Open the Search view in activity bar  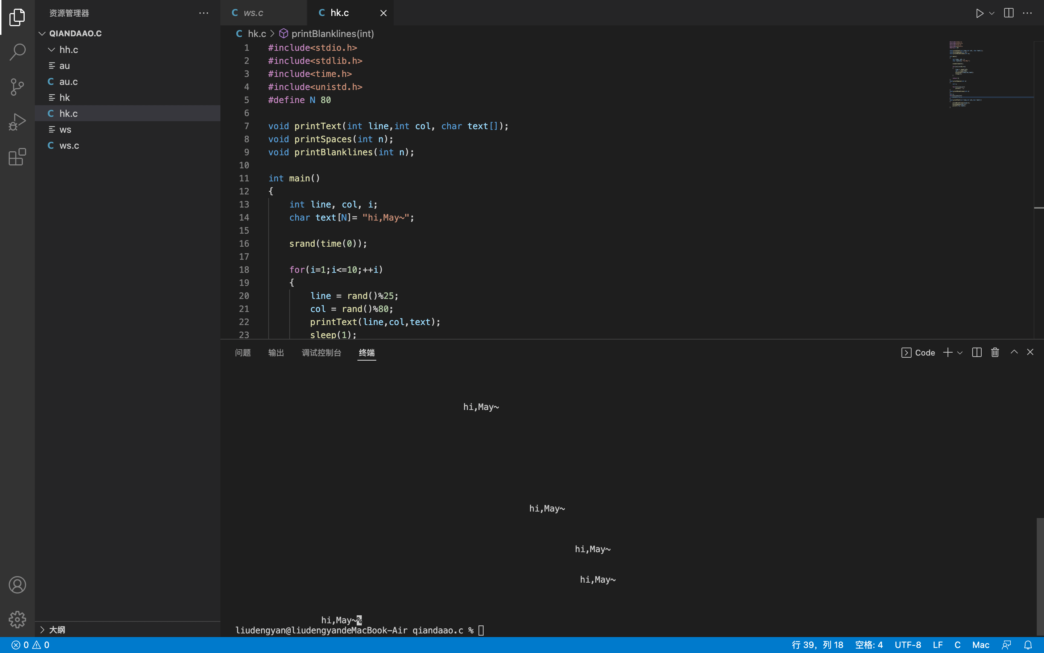[x=17, y=52]
